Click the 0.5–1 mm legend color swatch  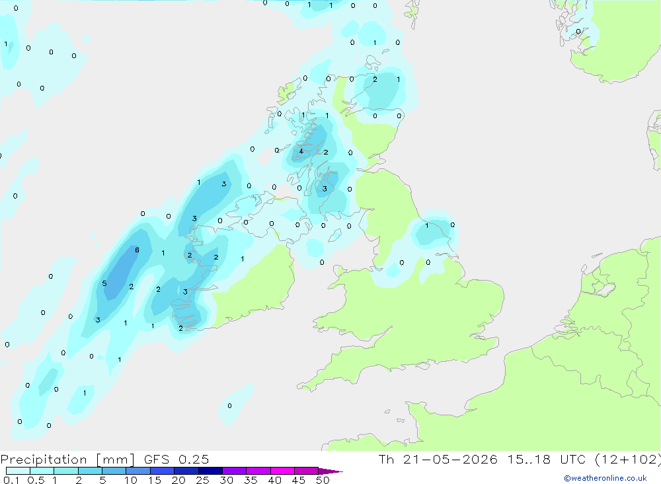pyautogui.click(x=42, y=471)
